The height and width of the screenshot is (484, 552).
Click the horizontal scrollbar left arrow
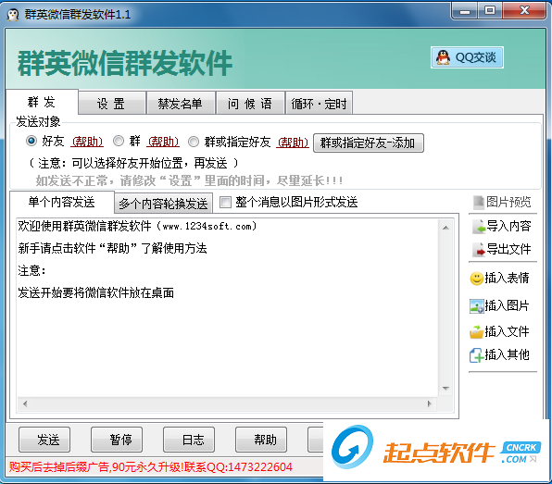25,403
